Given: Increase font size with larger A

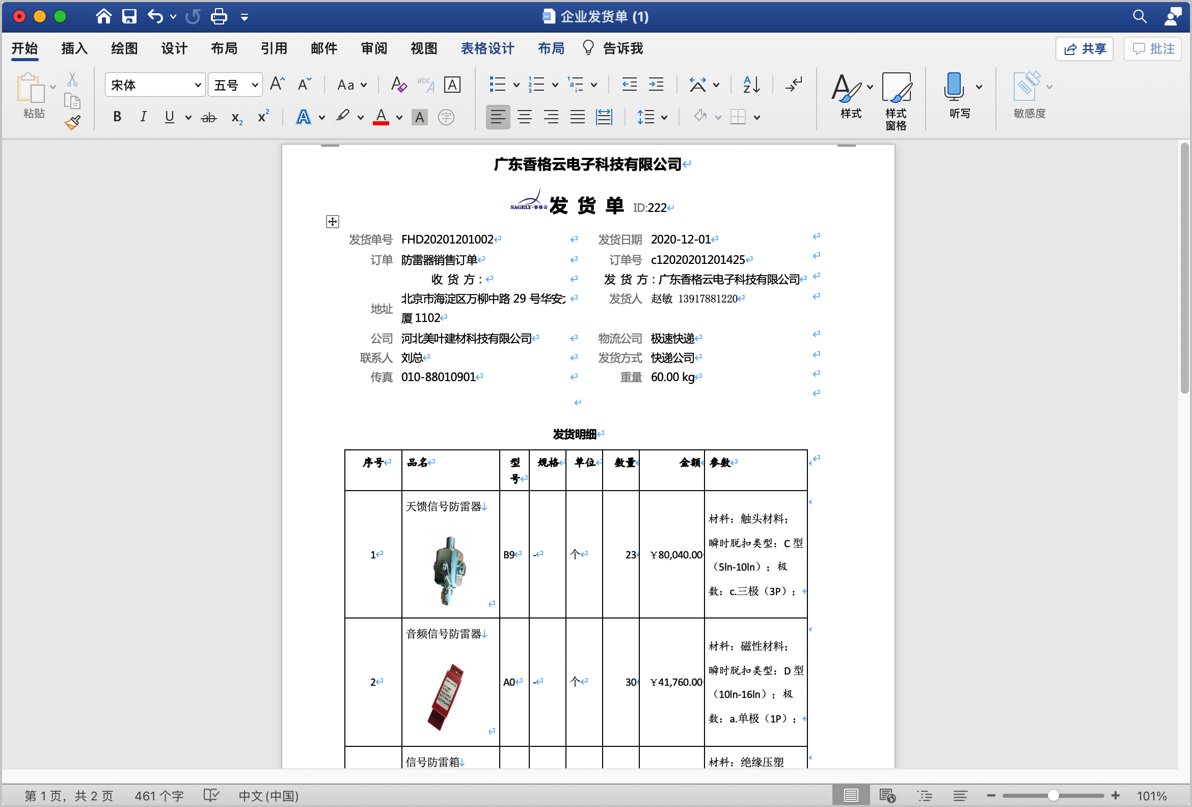Looking at the screenshot, I should point(278,84).
